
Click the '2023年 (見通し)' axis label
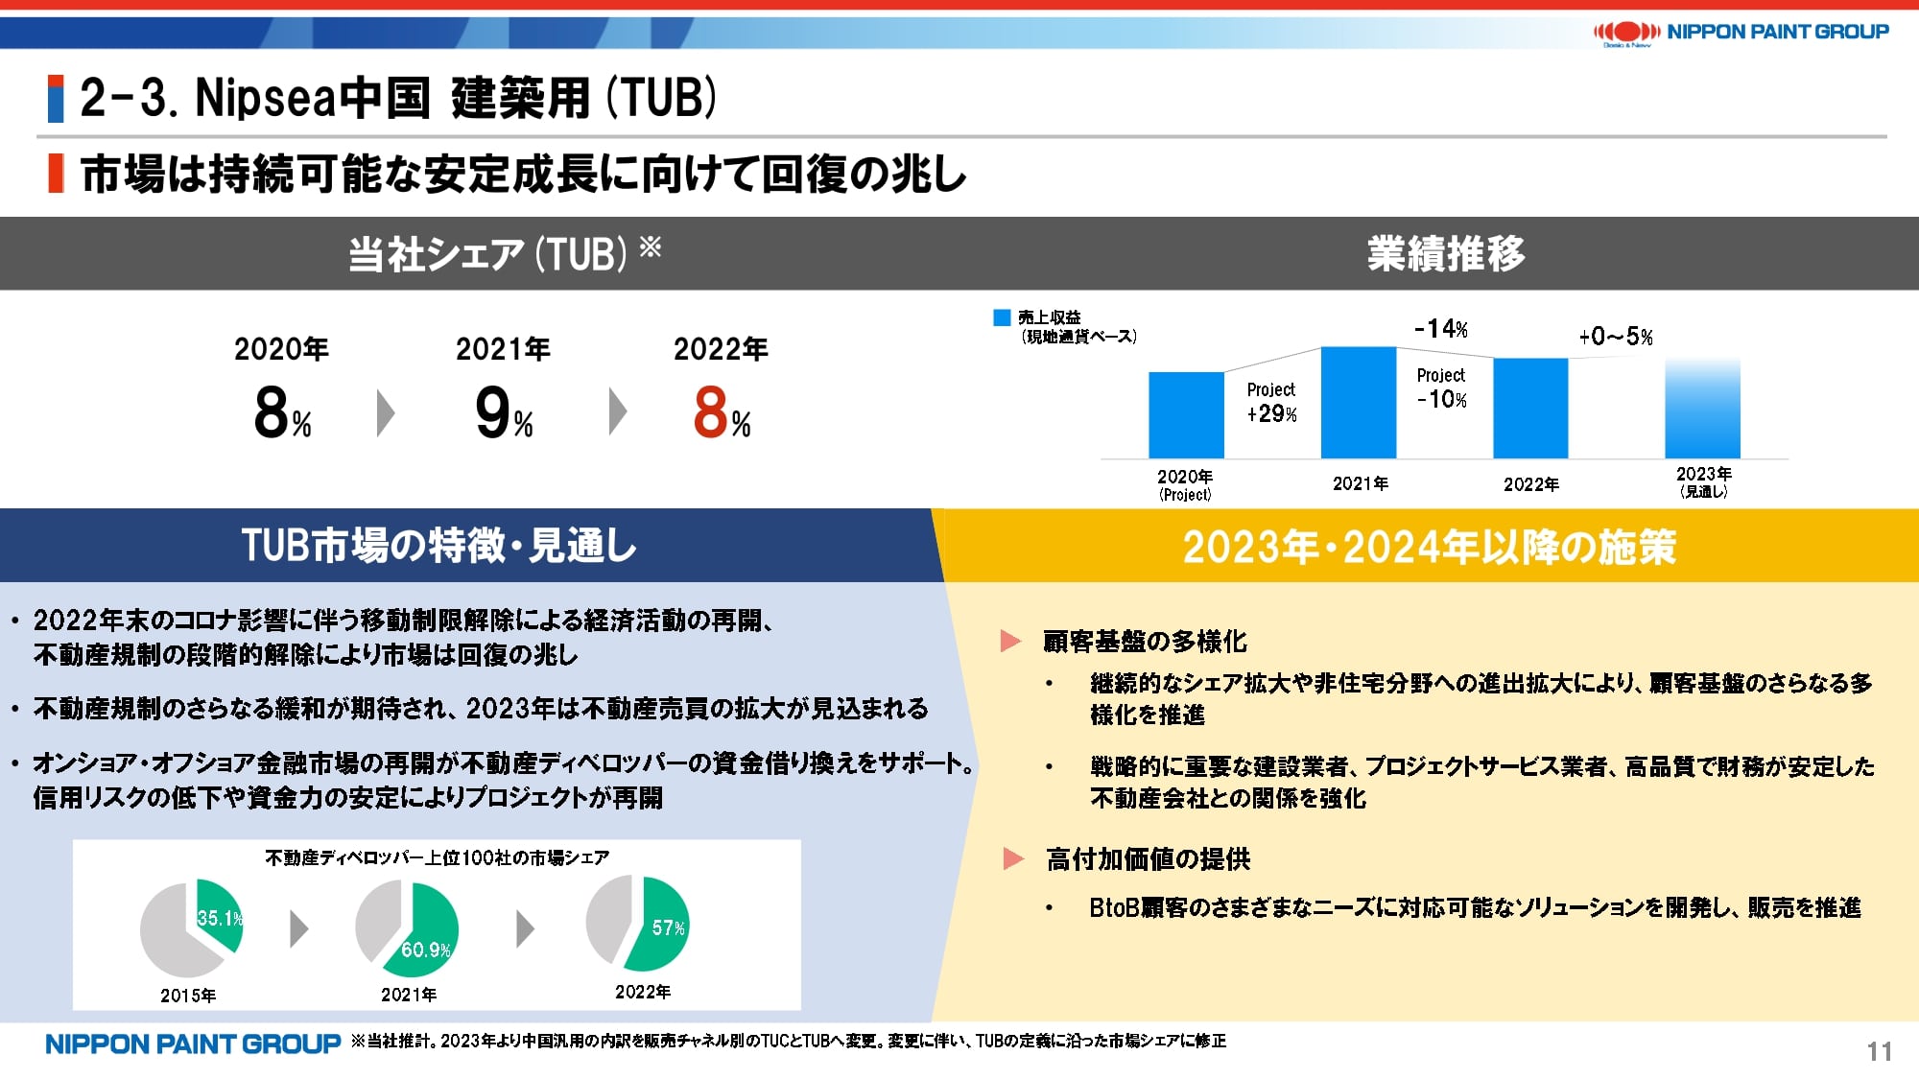tap(1703, 482)
